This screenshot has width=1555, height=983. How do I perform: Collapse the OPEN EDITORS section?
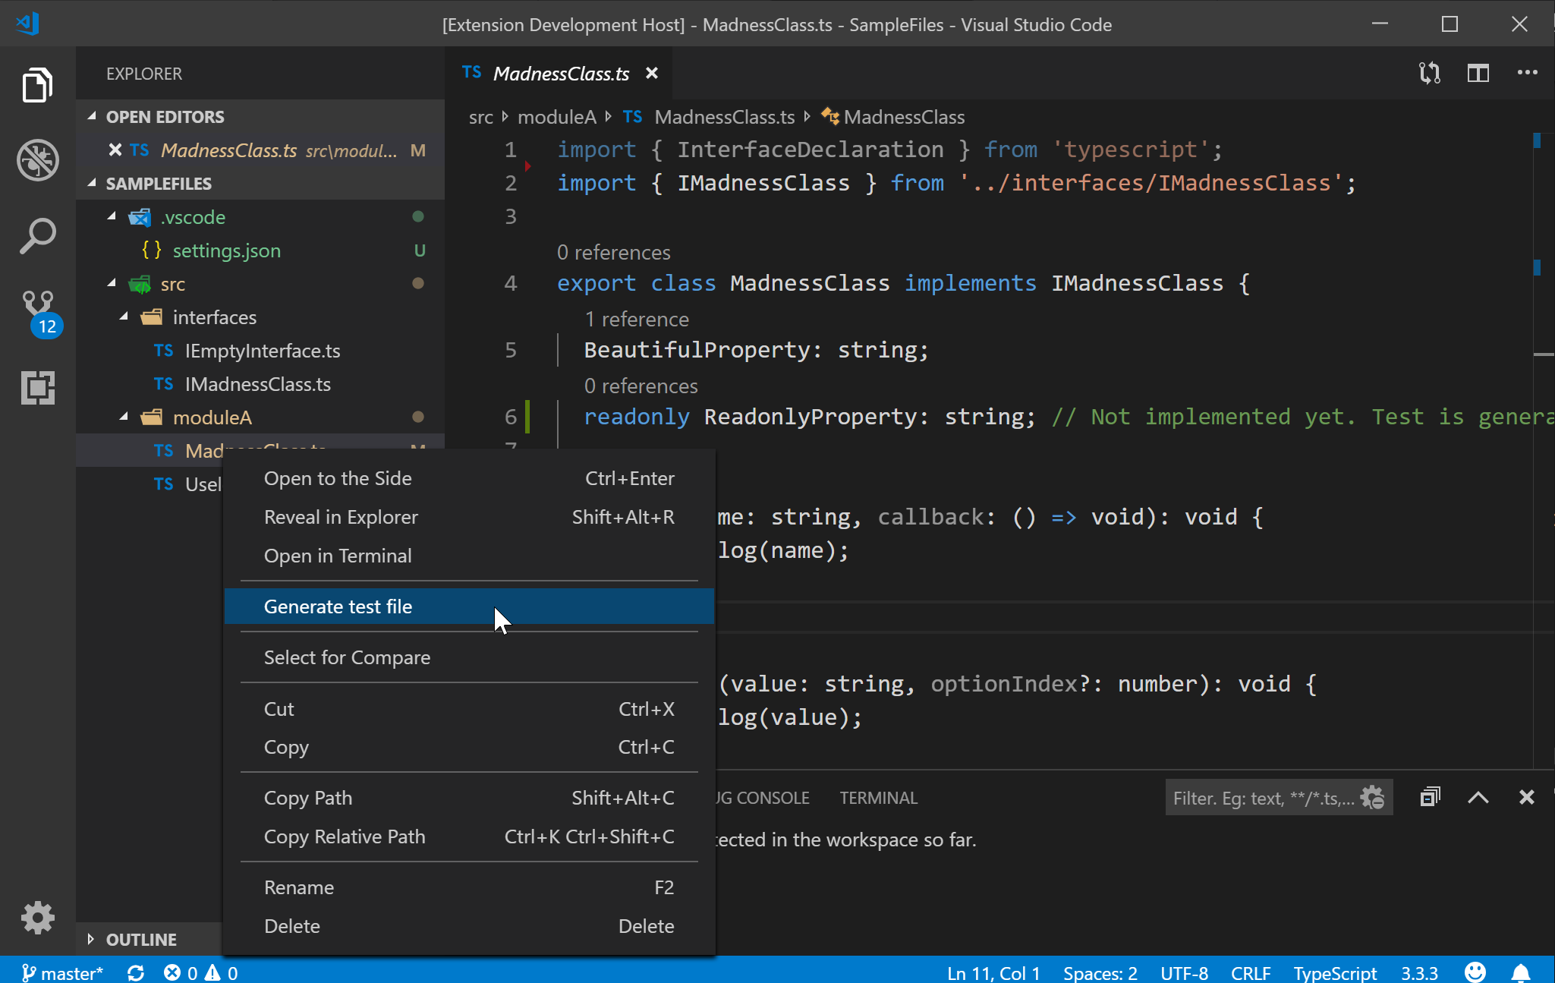tap(93, 117)
